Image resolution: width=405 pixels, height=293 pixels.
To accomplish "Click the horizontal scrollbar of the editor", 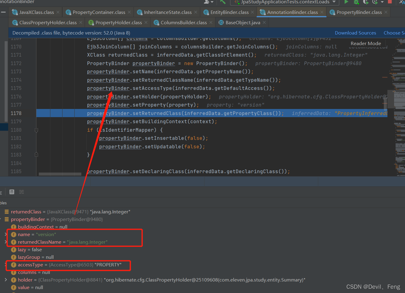I will (x=60, y=174).
